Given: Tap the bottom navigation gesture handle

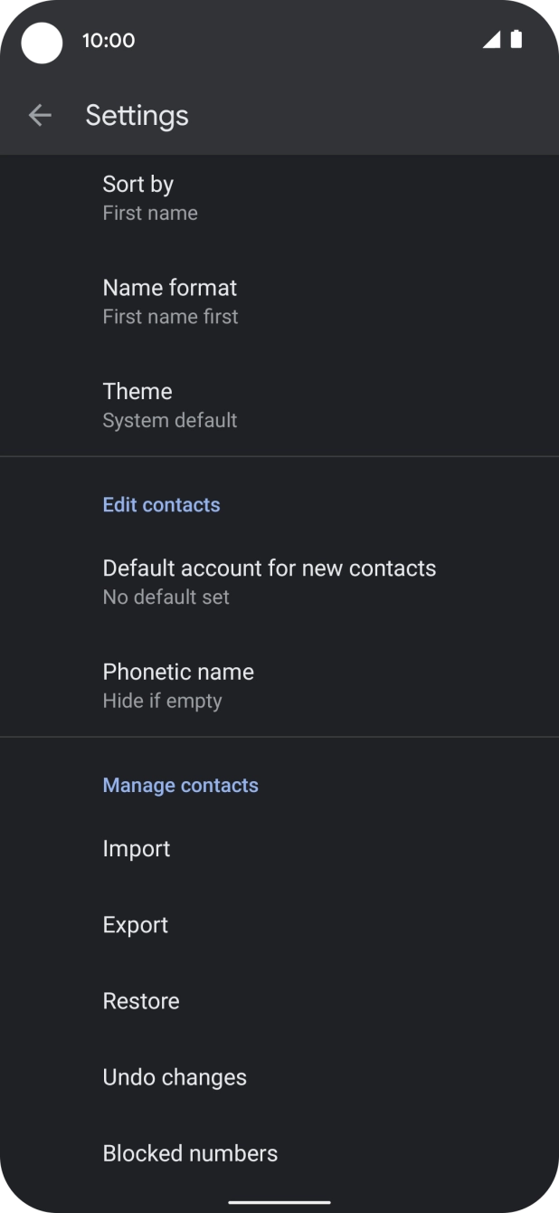Looking at the screenshot, I should click(x=279, y=1202).
